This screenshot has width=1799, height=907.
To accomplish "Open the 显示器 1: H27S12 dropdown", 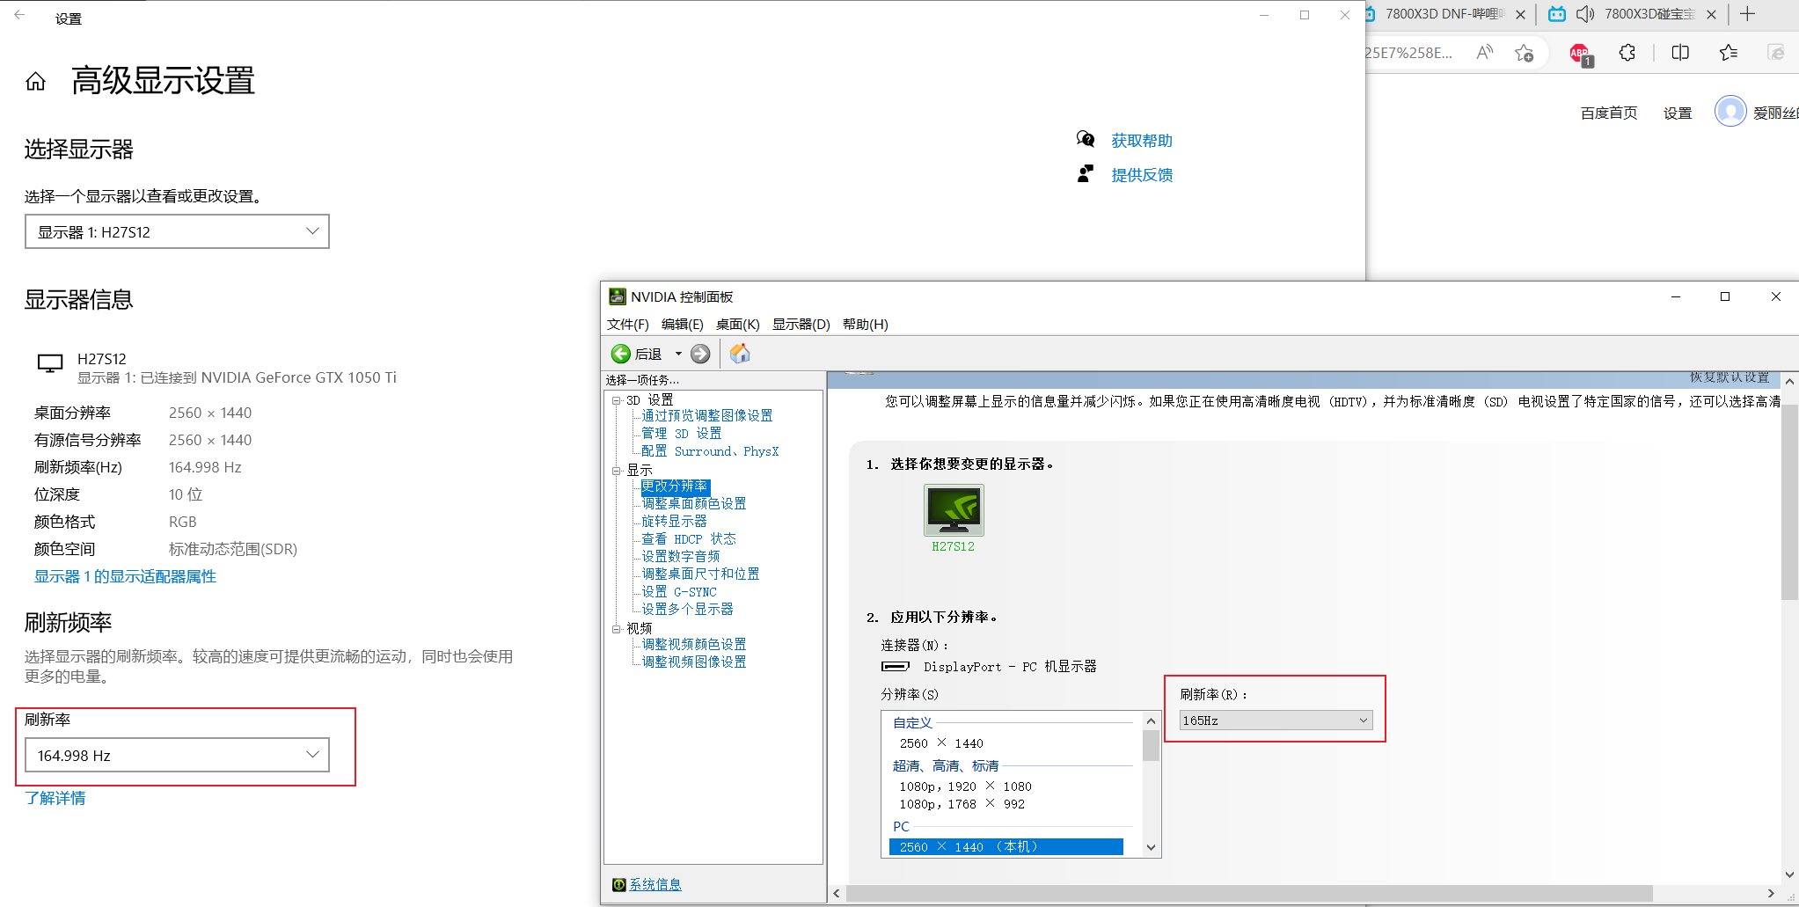I will tap(177, 231).
